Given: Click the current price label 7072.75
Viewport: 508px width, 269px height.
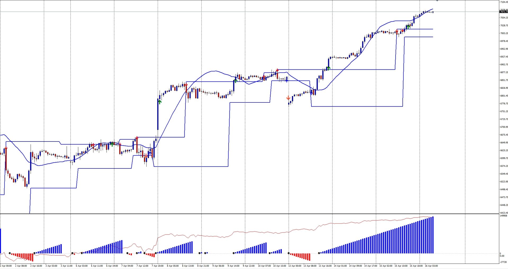Looking at the screenshot, I should pyautogui.click(x=504, y=12).
